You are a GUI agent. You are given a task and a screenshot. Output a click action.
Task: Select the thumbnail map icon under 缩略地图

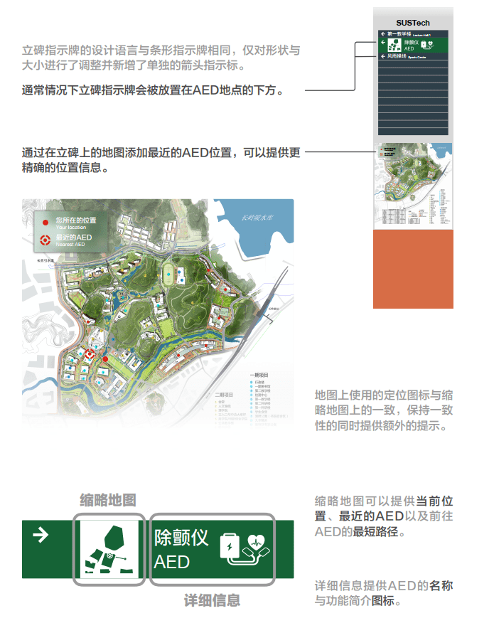tap(109, 550)
